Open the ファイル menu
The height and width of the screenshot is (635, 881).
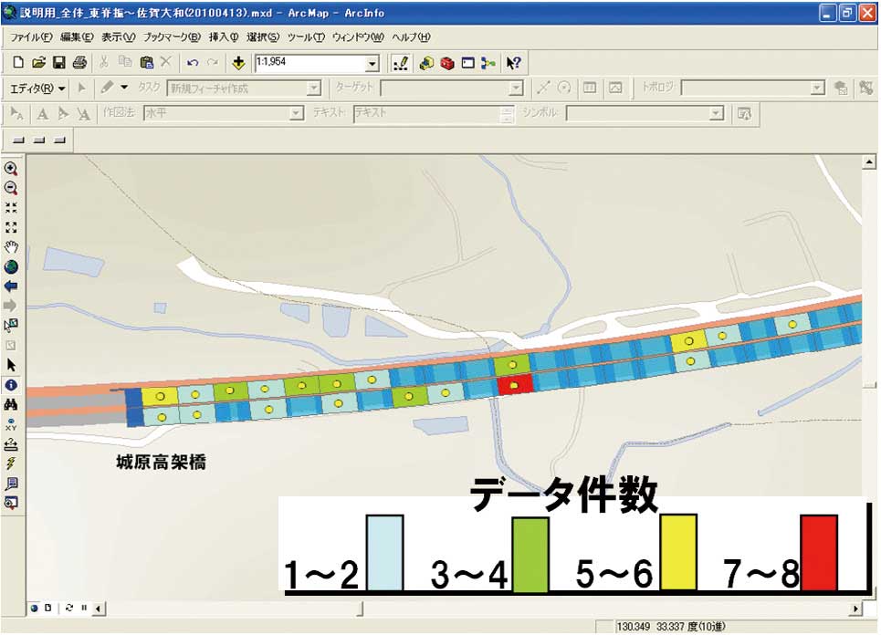31,37
